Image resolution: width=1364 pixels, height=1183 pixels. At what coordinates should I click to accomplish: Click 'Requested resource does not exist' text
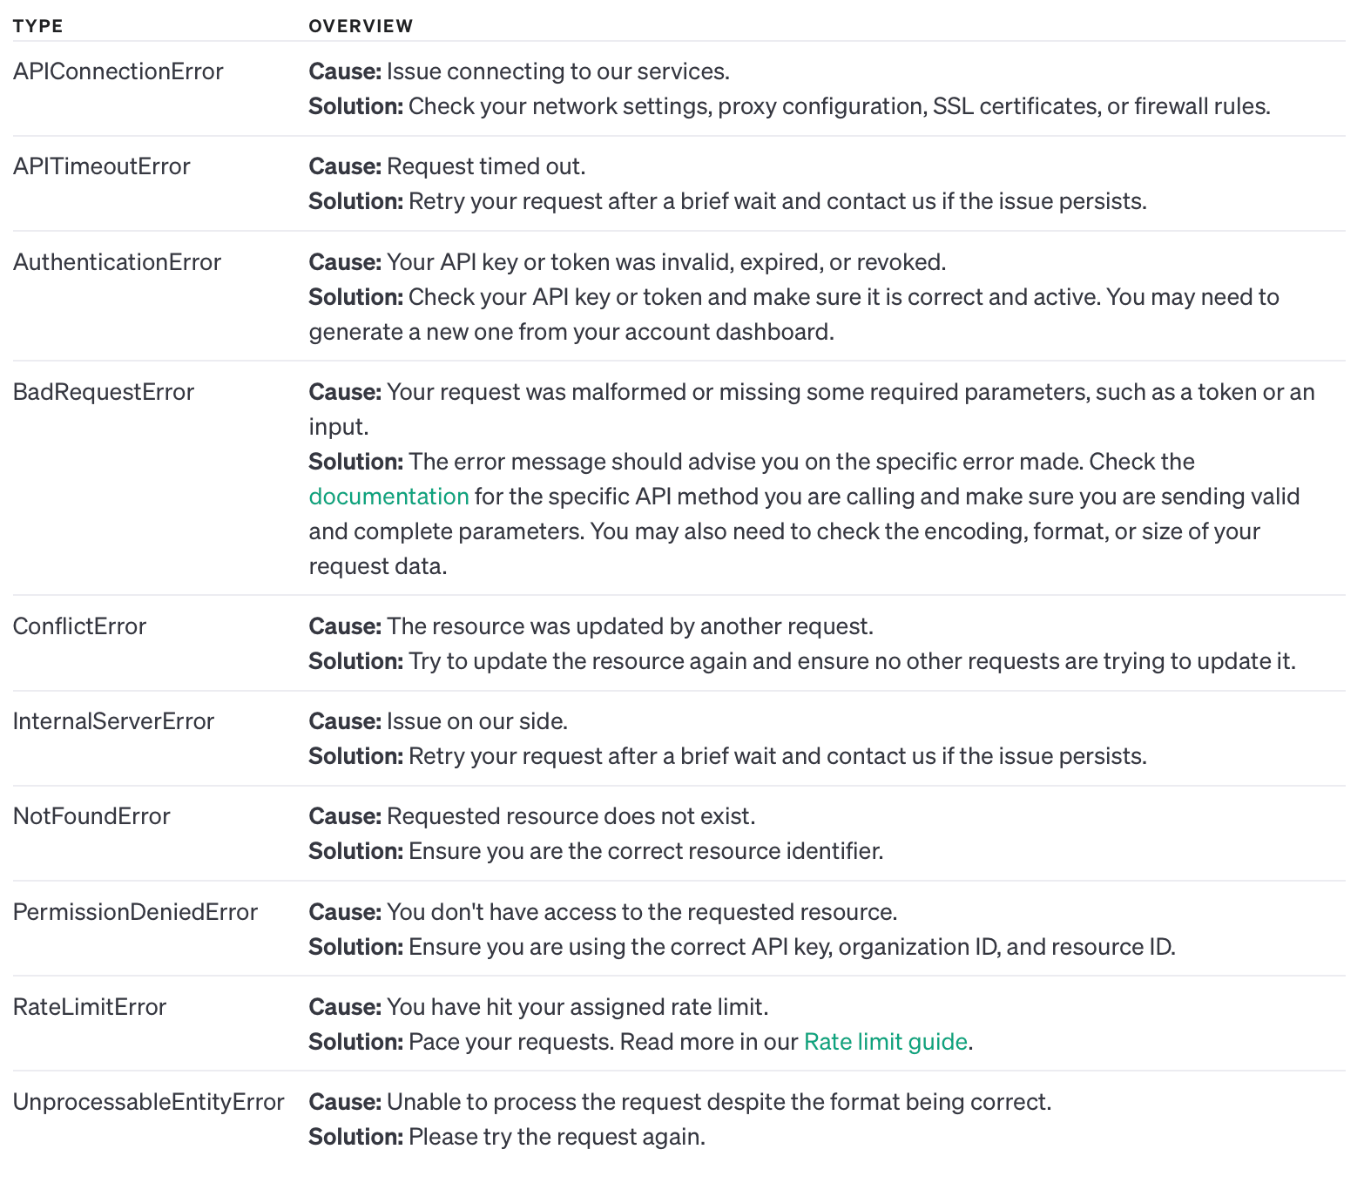click(x=571, y=816)
